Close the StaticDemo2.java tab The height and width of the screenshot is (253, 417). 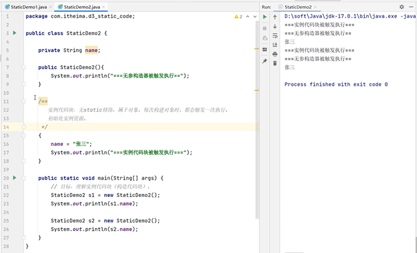click(103, 7)
